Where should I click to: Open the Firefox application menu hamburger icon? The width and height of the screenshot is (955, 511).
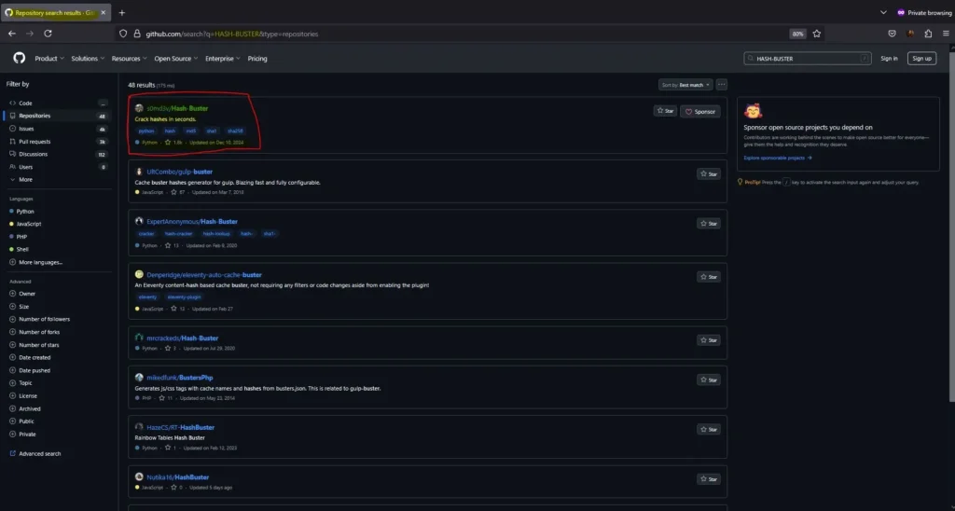click(x=946, y=34)
